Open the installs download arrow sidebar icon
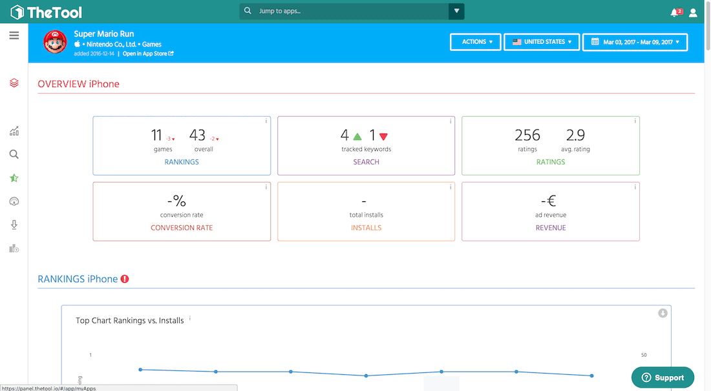Image resolution: width=711 pixels, height=391 pixels. click(14, 225)
